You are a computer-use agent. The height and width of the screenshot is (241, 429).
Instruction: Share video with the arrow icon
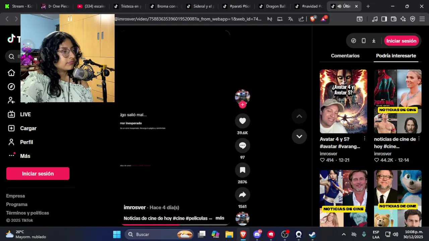pyautogui.click(x=242, y=195)
